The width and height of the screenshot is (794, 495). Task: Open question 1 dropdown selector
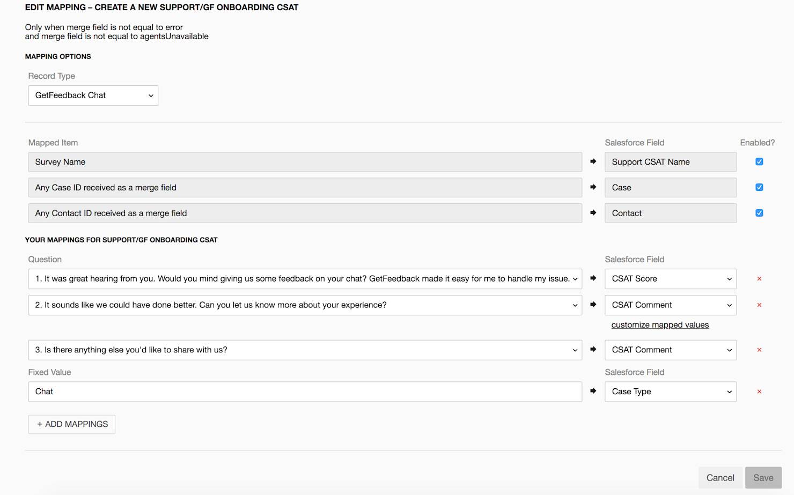click(305, 279)
